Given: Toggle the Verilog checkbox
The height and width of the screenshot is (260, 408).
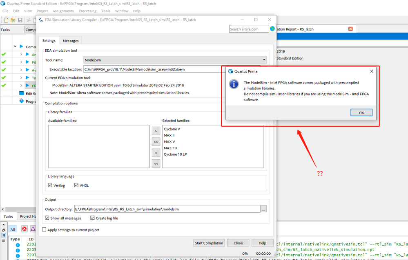Looking at the screenshot, I should pos(50,185).
